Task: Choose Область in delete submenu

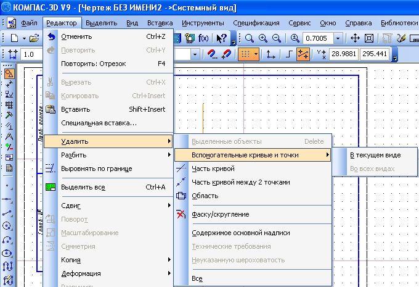Action: (253, 196)
